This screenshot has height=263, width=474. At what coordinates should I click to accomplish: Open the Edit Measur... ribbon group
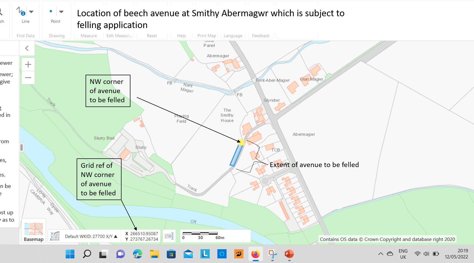(x=119, y=36)
